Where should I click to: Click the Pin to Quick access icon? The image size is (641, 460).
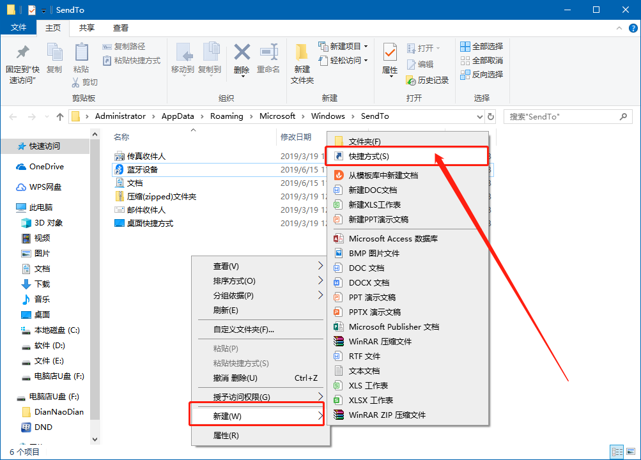tap(22, 52)
